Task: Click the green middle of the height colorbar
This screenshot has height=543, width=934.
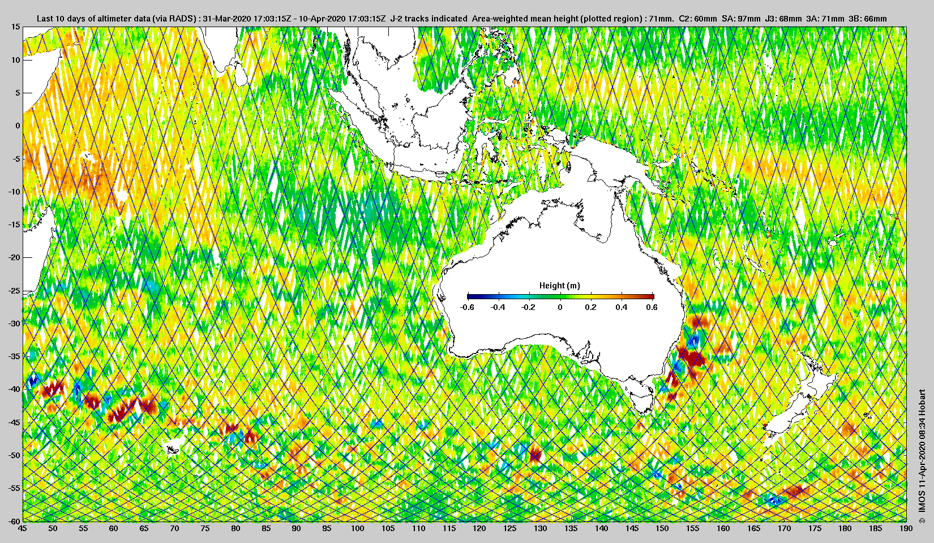Action: tap(560, 296)
